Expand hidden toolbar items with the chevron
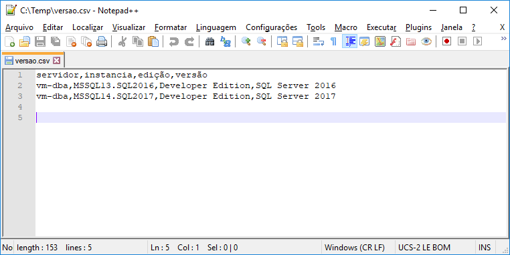This screenshot has height=255, width=510. (x=504, y=39)
